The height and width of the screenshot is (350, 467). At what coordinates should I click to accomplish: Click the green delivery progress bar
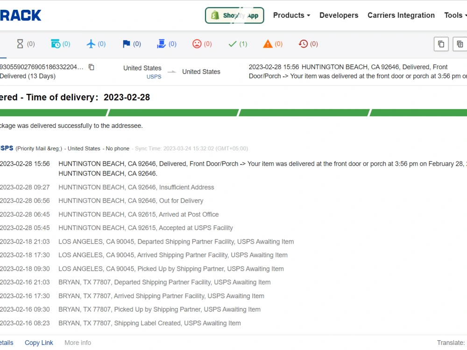[x=233, y=112]
